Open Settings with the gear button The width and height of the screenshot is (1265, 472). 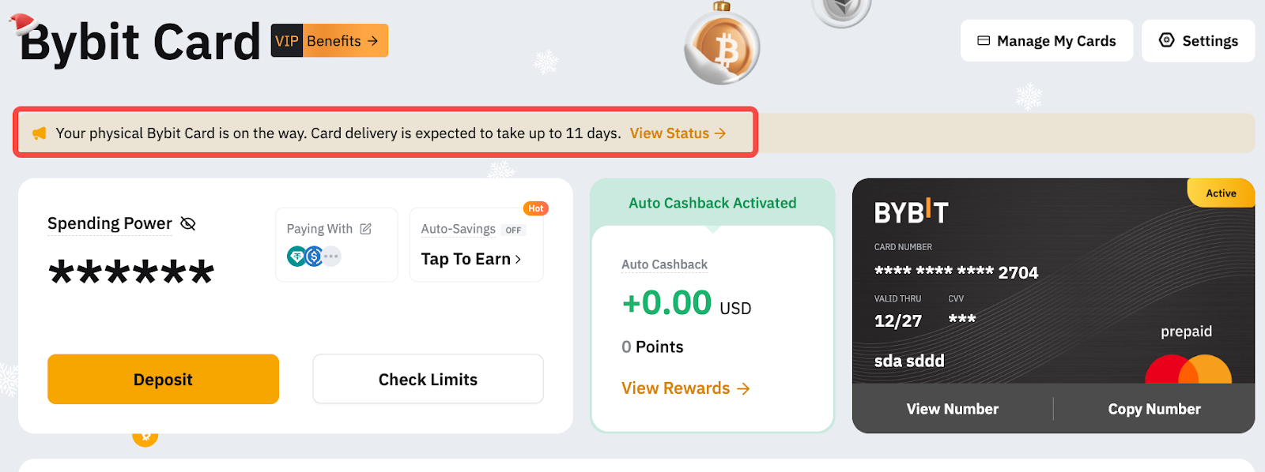pos(1198,41)
